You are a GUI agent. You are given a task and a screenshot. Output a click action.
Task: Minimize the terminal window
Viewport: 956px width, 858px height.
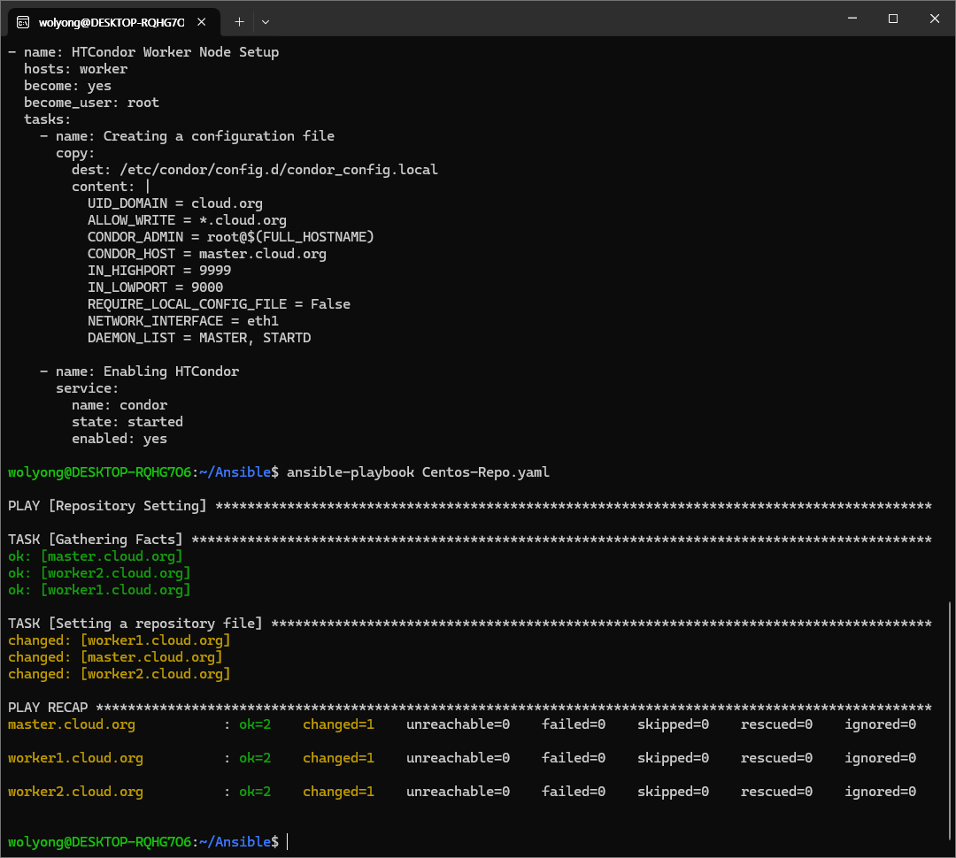[x=851, y=19]
